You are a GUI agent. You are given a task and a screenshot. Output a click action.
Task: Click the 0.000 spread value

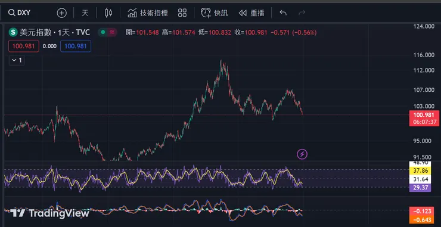click(49, 46)
